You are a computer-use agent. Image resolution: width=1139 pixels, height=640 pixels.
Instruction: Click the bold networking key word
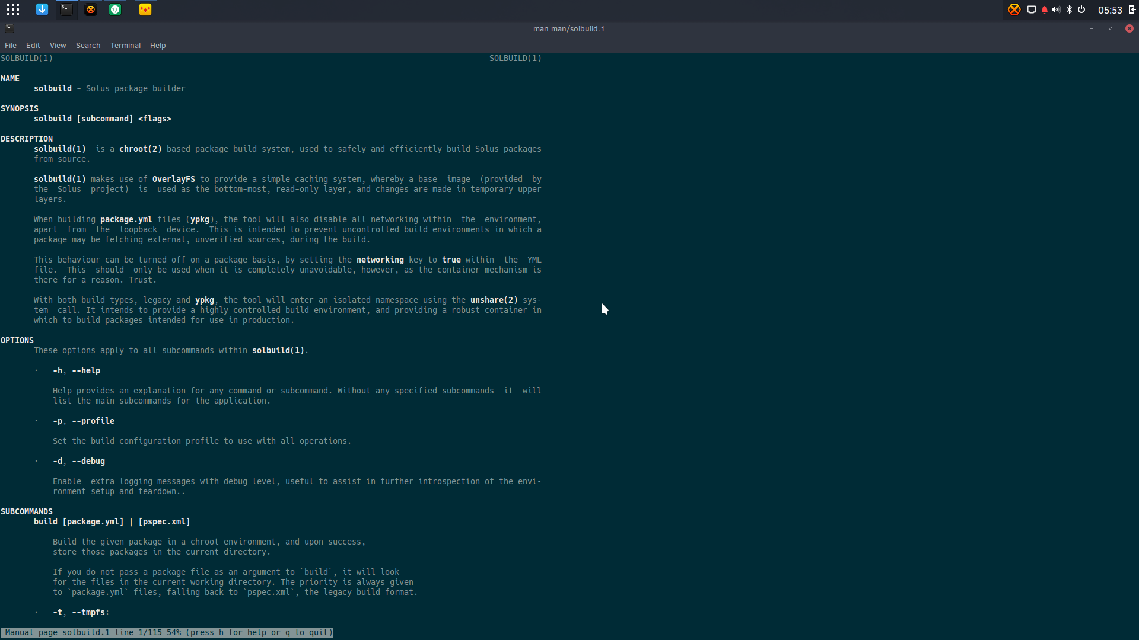point(380,260)
